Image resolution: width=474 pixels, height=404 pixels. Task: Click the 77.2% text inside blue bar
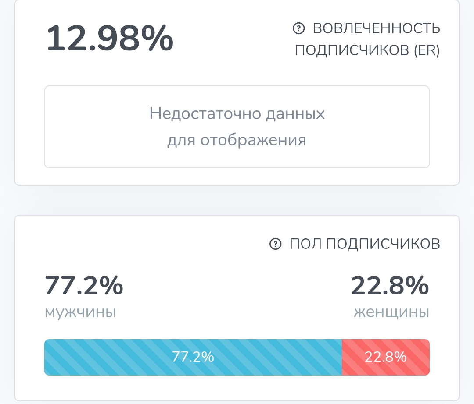pyautogui.click(x=193, y=357)
